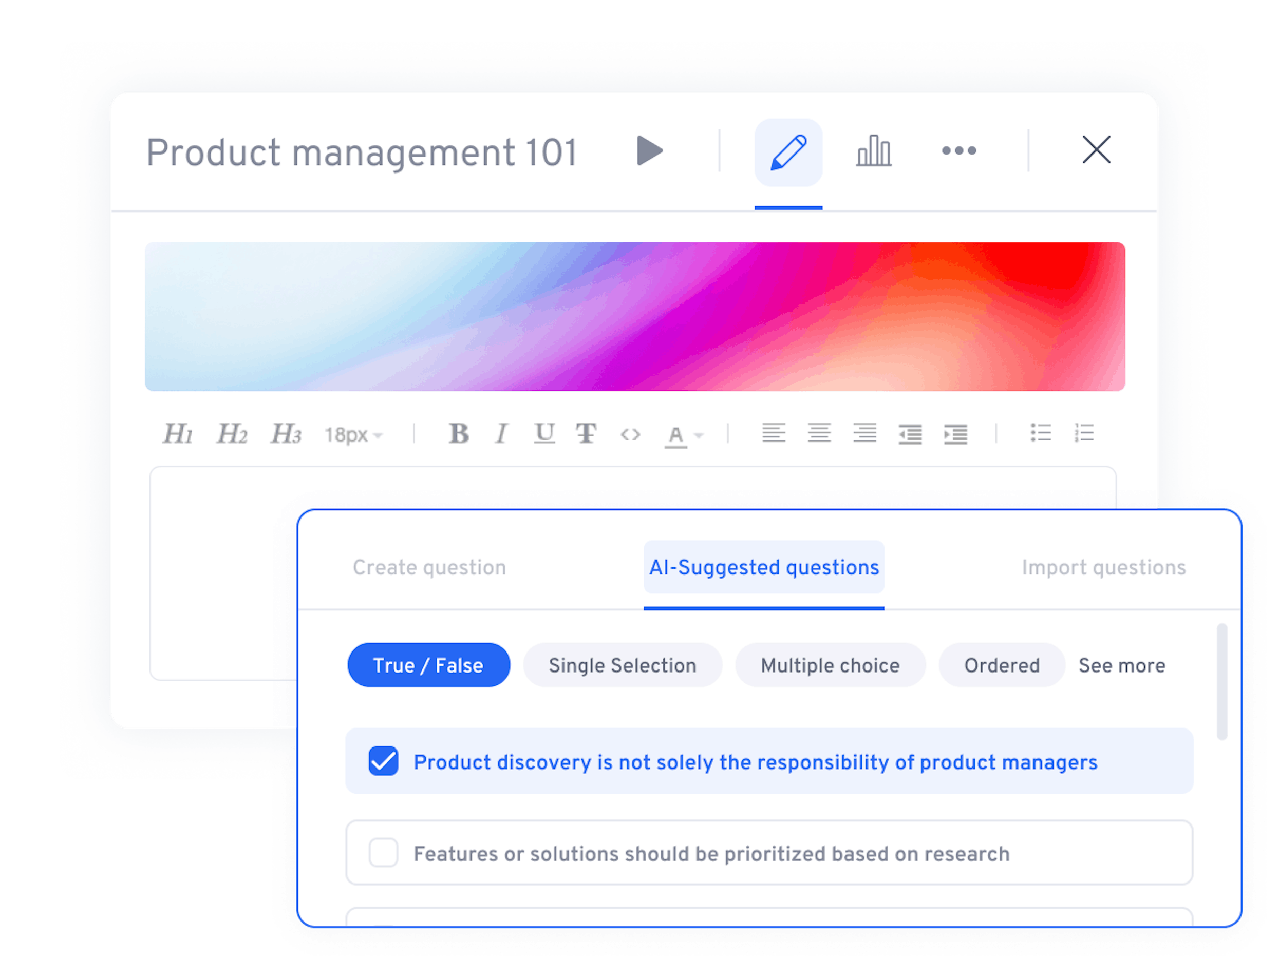Select the Multiple choice filter
This screenshot has width=1279, height=959.
point(830,665)
